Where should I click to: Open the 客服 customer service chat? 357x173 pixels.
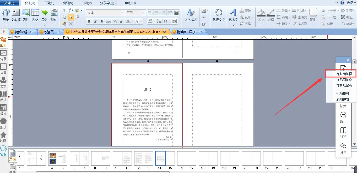[3, 151]
